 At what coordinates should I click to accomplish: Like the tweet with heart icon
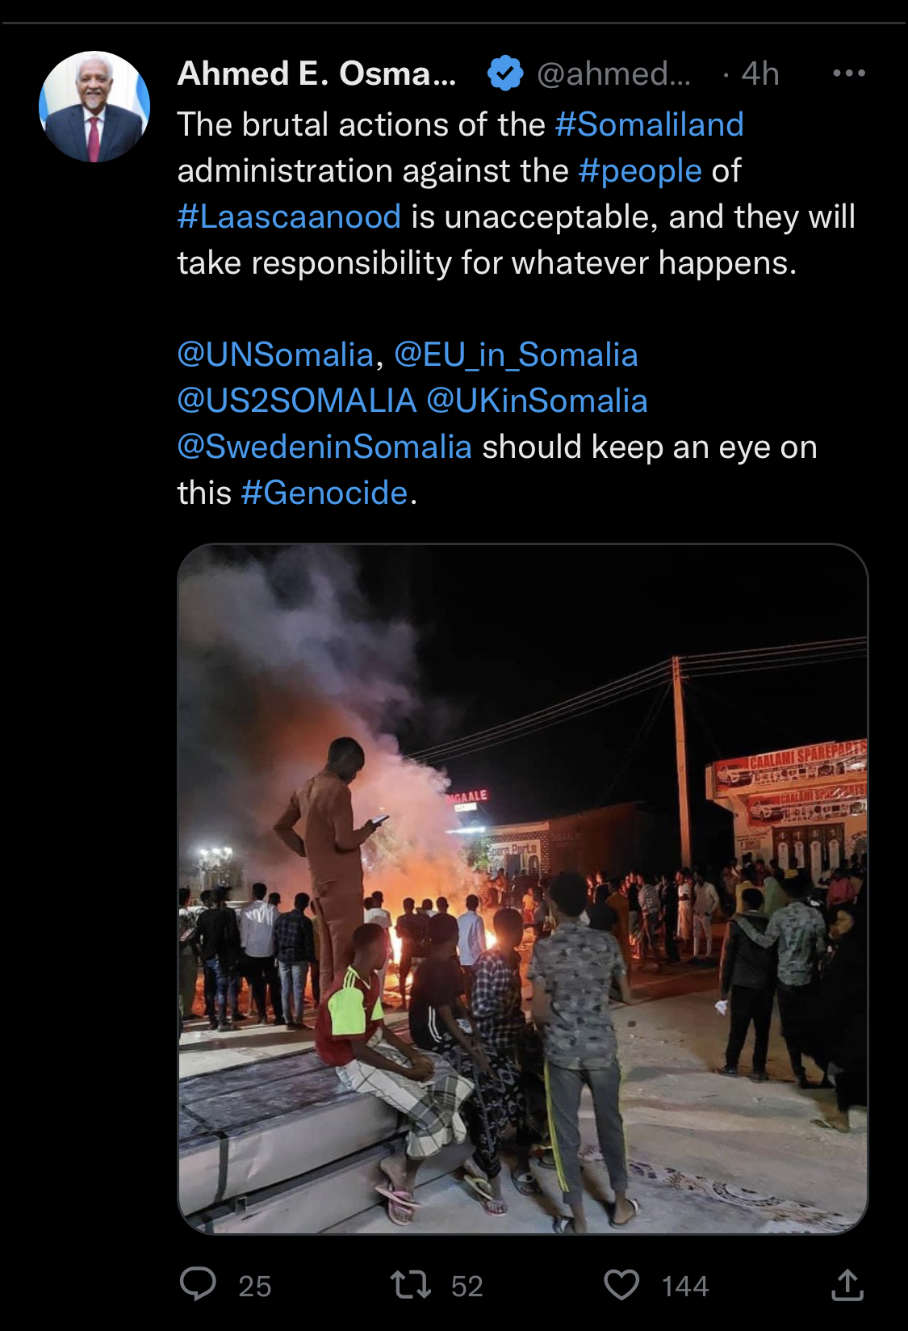[x=621, y=1284]
